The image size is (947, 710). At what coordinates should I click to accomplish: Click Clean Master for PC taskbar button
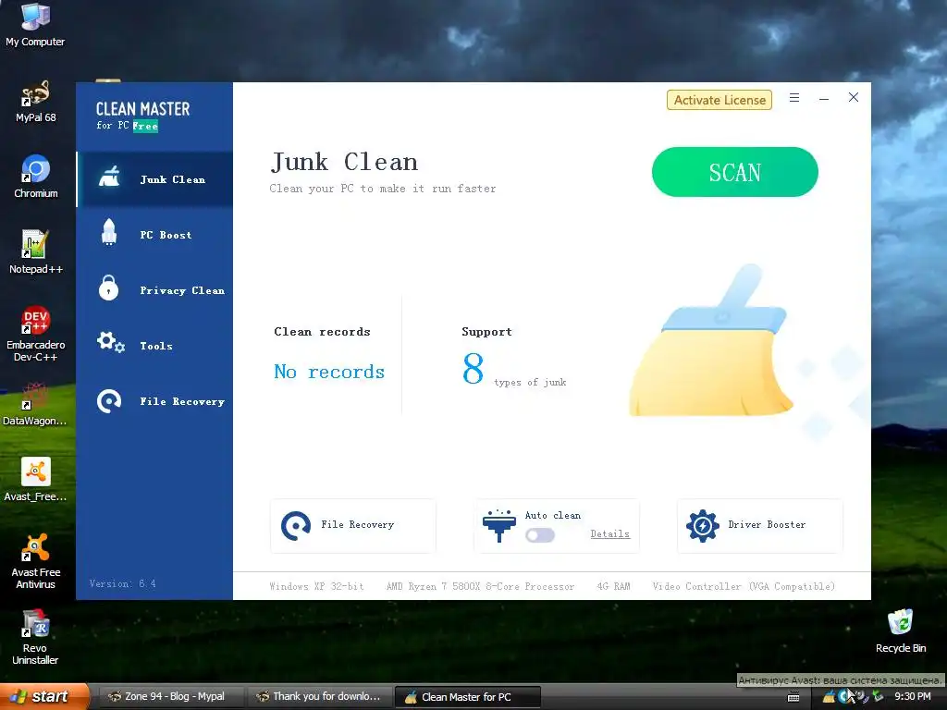click(467, 697)
